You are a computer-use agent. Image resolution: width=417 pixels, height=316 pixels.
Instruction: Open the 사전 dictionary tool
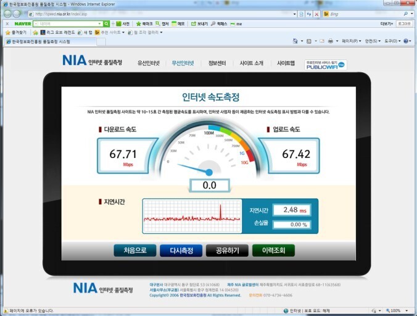(123, 23)
